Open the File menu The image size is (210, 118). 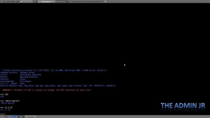point(5,2)
